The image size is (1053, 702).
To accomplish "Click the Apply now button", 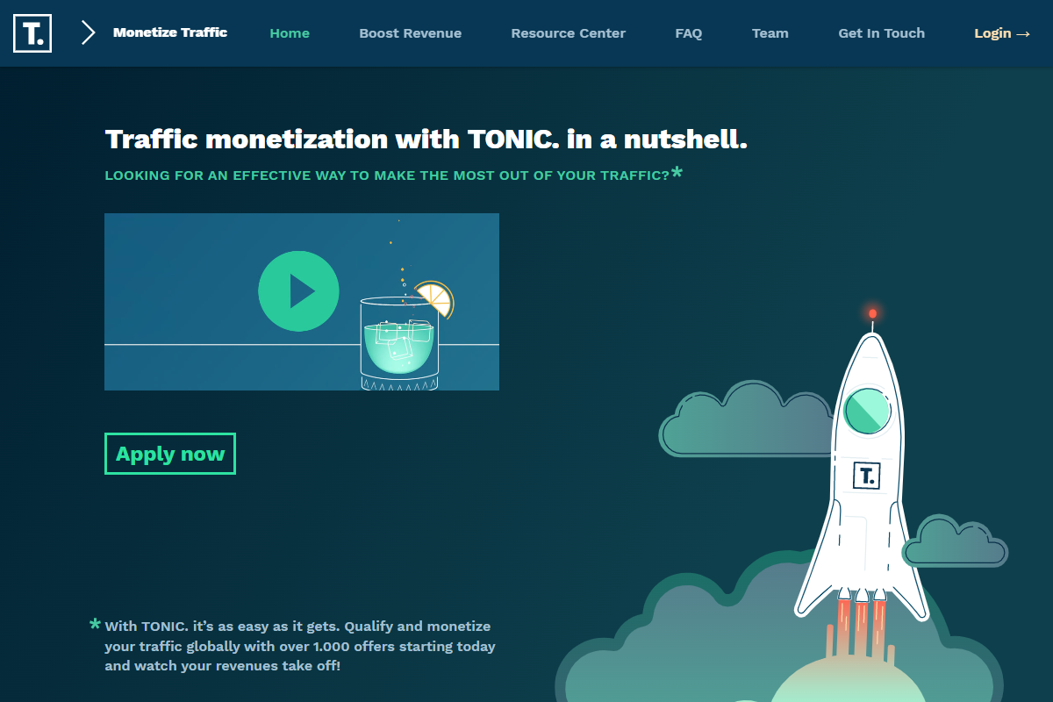I will point(169,454).
